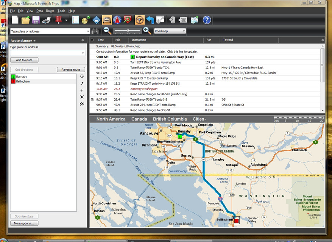Open the Tools menu
Screen dimensions: 332x242
(61, 11)
